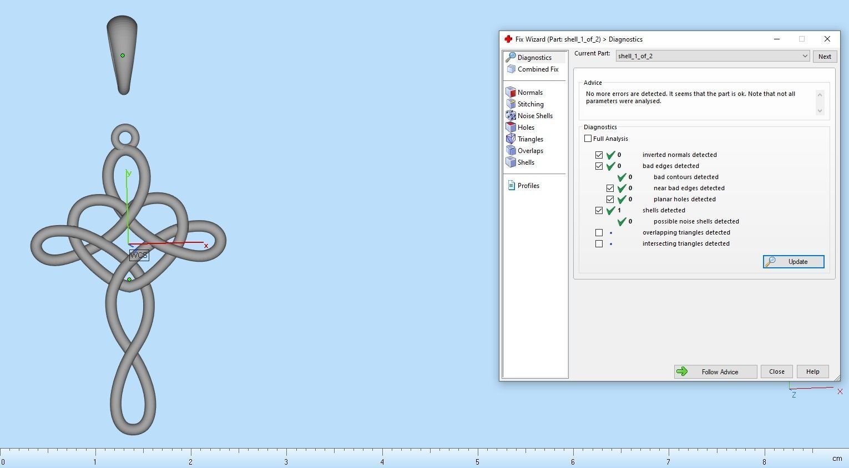The image size is (849, 468).
Task: Open the Current Part dropdown
Action: coord(712,56)
